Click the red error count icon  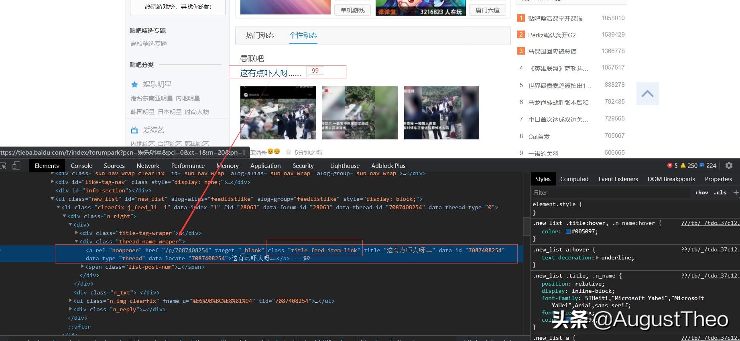(x=670, y=165)
